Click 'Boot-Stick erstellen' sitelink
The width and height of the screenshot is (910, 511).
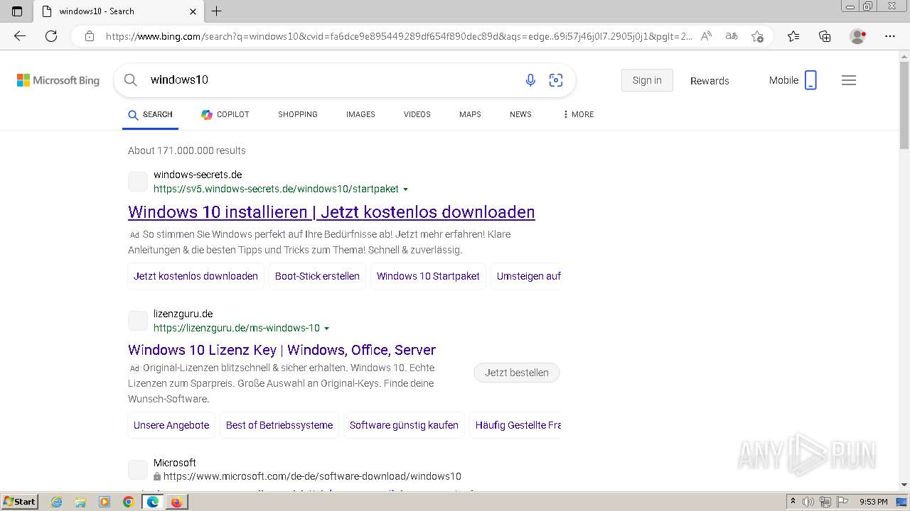point(317,276)
